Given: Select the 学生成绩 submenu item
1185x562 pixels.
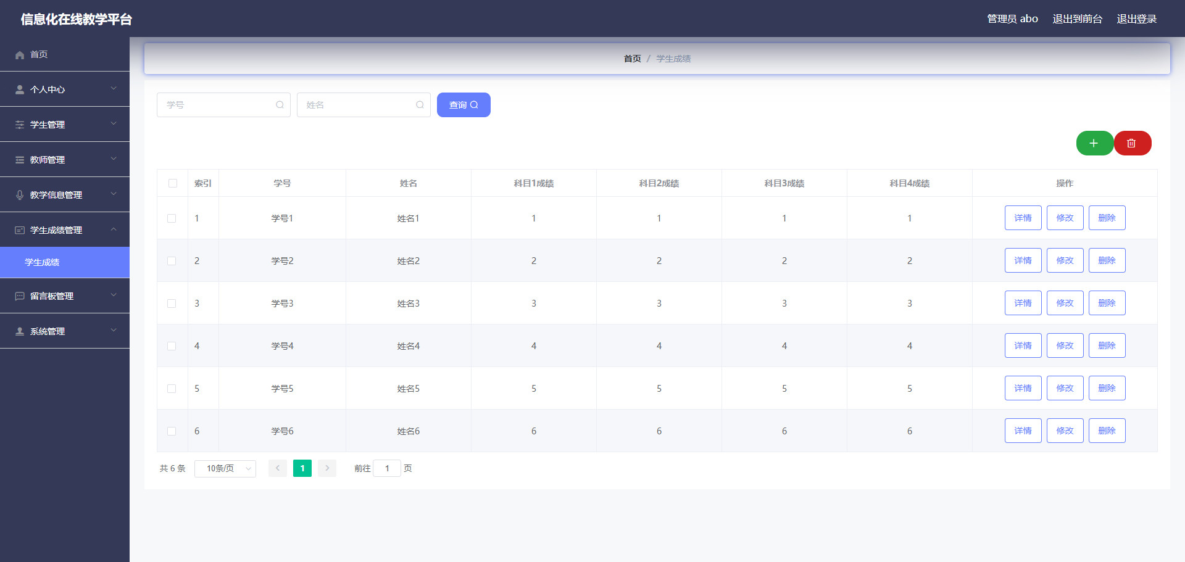Looking at the screenshot, I should tap(65, 262).
